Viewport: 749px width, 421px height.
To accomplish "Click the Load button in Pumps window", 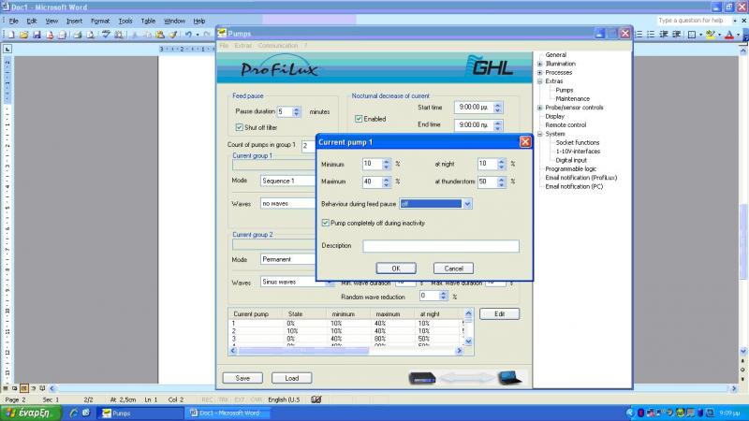I will pos(291,378).
